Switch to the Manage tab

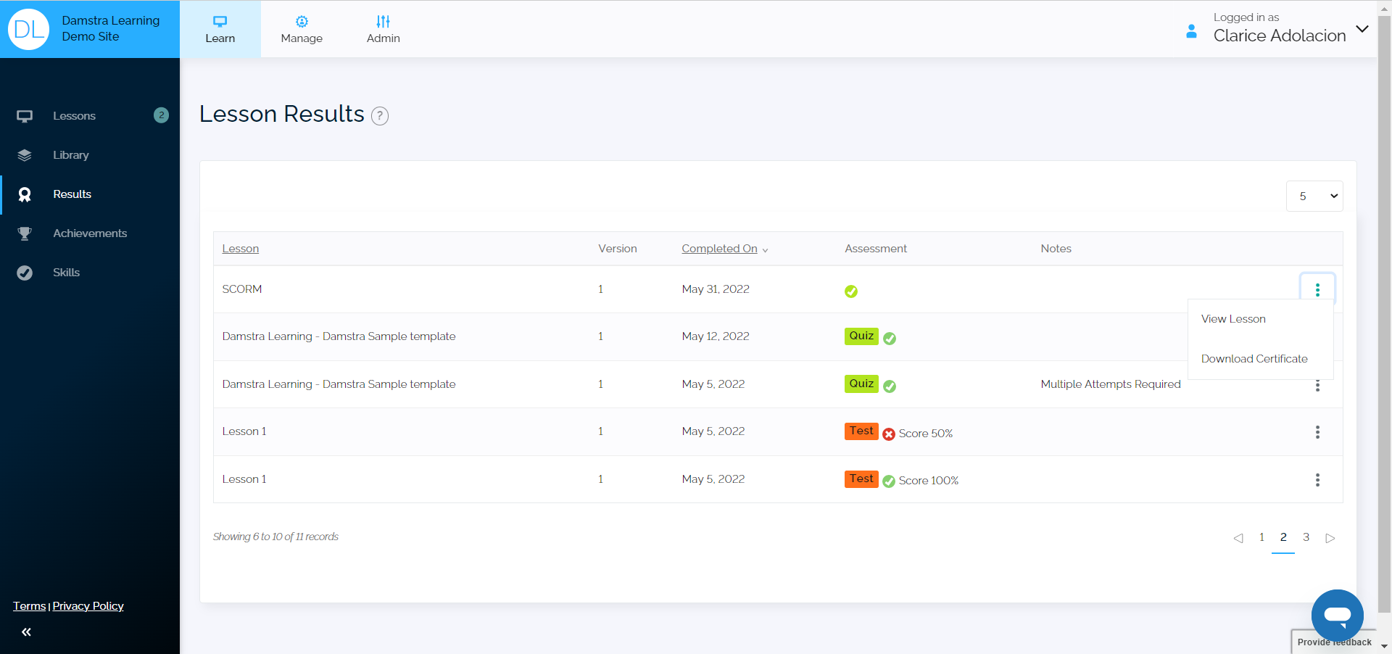point(302,29)
